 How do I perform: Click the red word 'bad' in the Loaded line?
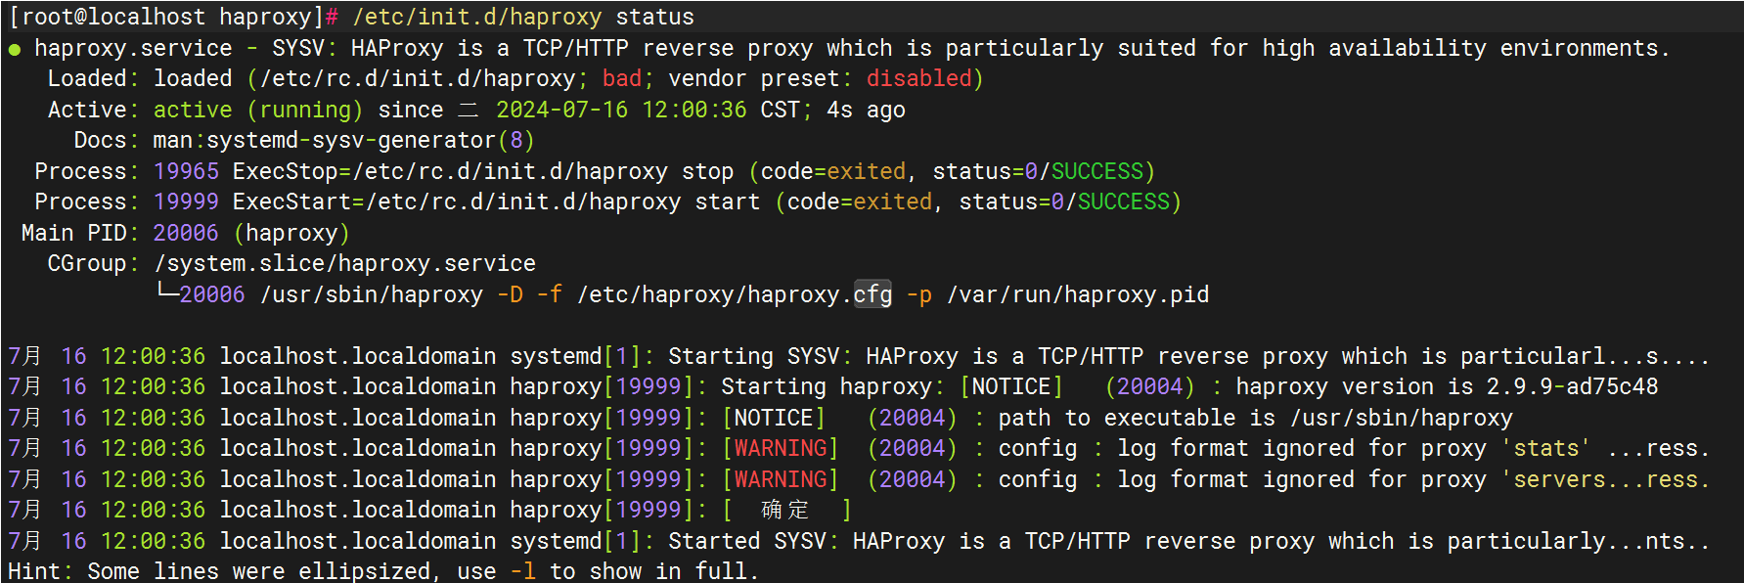tap(622, 78)
